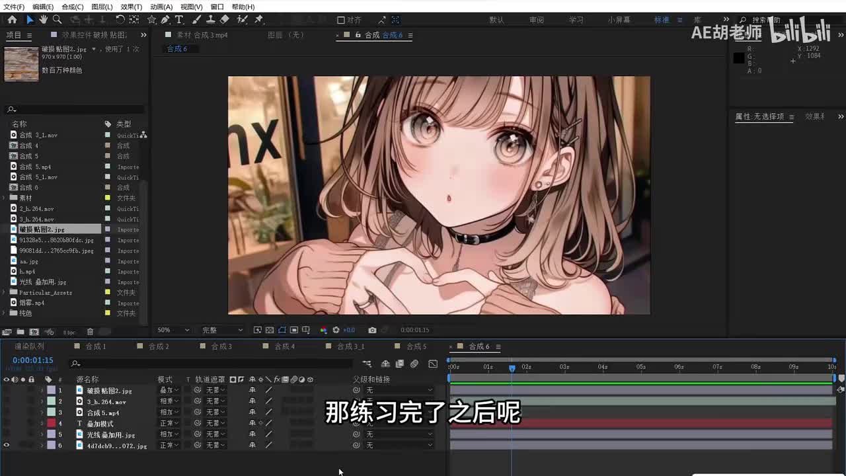Click label color swatch of layer 3_h.264.mov
Image resolution: width=846 pixels, height=476 pixels.
(51, 401)
